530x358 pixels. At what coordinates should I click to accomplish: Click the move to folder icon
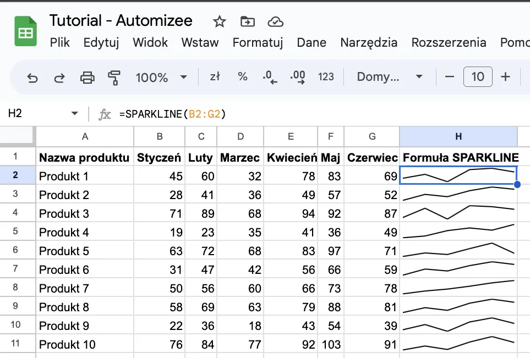[x=248, y=22]
